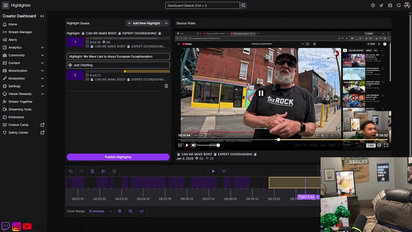The image size is (412, 232).
Task: Open the video player settings gear
Action: point(379,145)
